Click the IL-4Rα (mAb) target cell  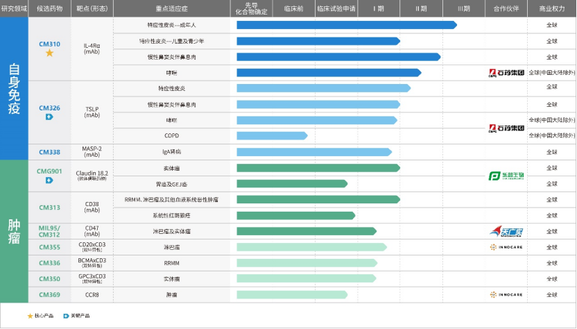92,49
